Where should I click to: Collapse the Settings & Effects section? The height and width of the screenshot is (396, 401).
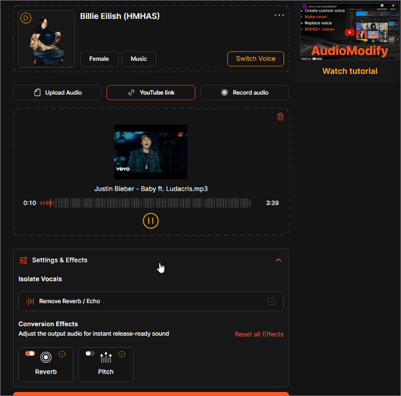(x=278, y=260)
